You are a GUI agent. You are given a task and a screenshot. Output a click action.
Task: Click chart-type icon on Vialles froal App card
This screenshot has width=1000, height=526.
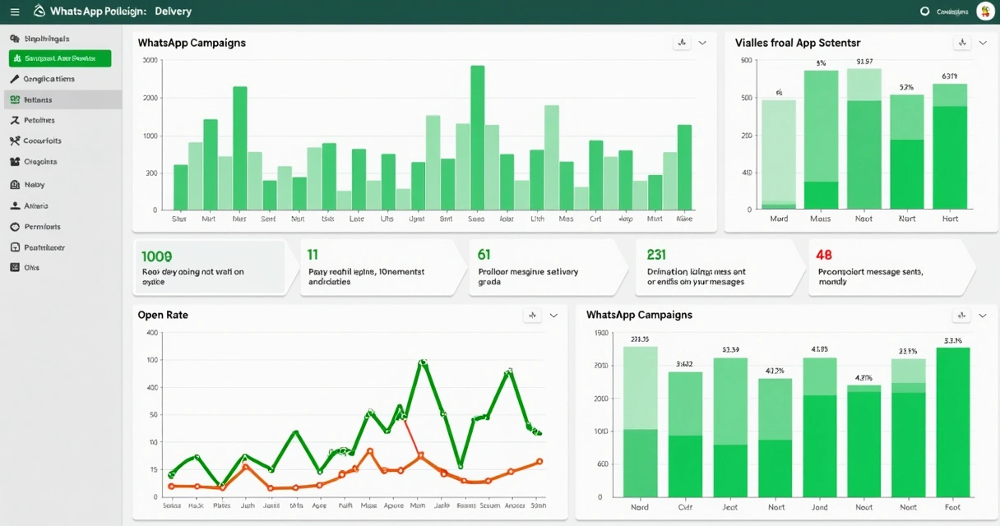[x=961, y=43]
